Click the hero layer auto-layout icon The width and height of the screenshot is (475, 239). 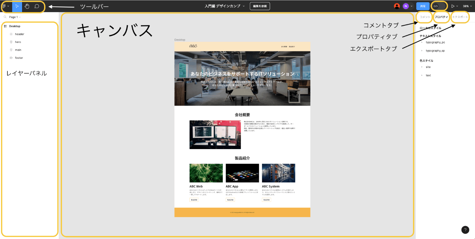pos(11,42)
